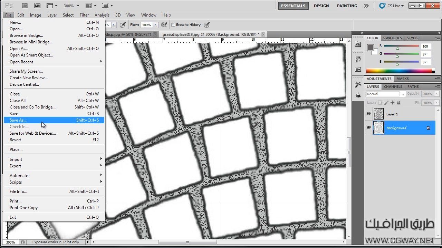This screenshot has height=248, width=442.
Task: Toggle visibility of the Background layer
Action: coord(368,128)
